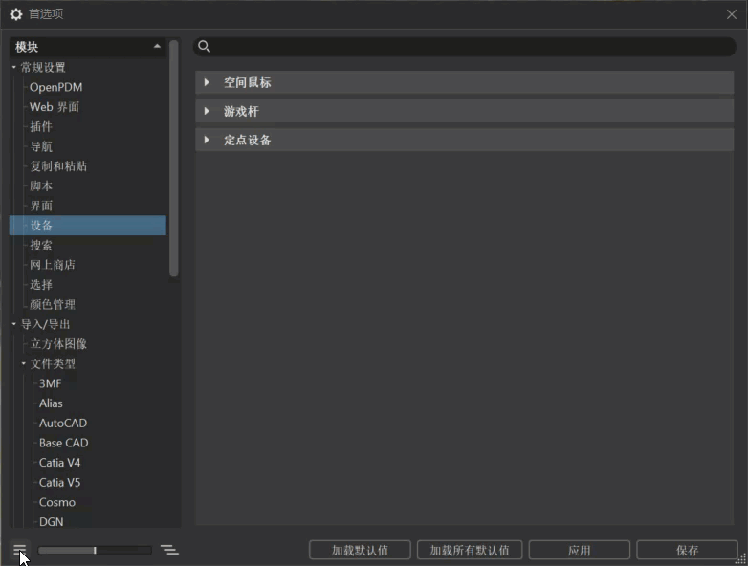Screen dimensions: 748x566
Task: Click the expand-all indented lines icon
Action: 169,550
